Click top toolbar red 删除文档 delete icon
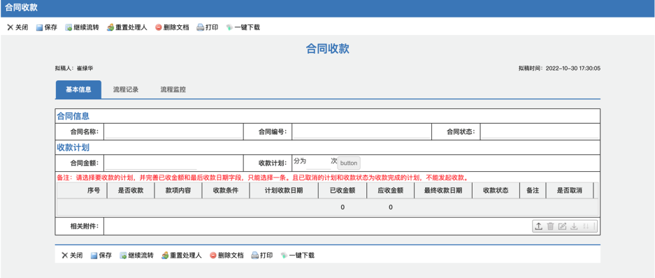 158,27
